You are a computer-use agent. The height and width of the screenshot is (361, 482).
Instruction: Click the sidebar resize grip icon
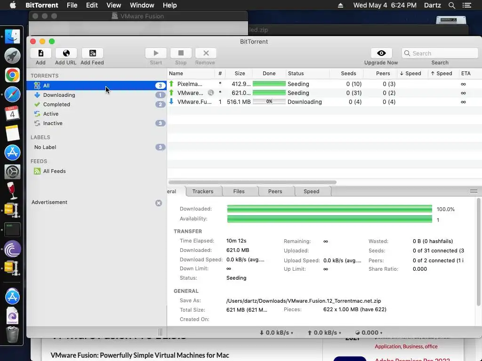click(x=160, y=332)
